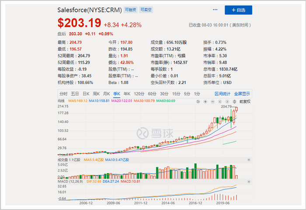The width and height of the screenshot is (306, 210).
Task: Click the 换手 0.73% value
Action: point(221,42)
